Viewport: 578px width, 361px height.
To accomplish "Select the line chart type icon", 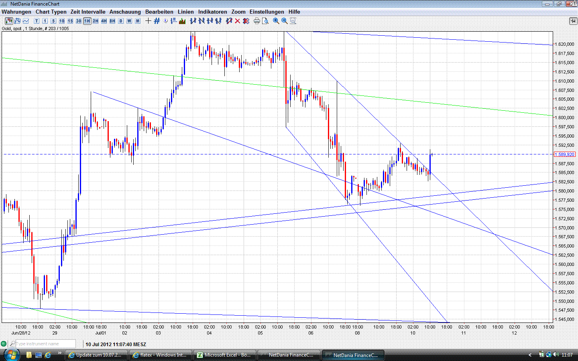I will pos(26,21).
